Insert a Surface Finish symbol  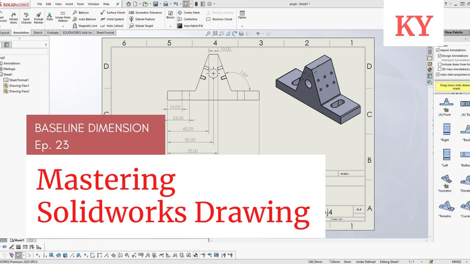113,12
